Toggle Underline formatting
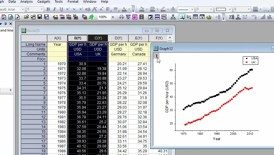Image resolution: width=274 pixels, height=155 pixels. tap(61, 9)
